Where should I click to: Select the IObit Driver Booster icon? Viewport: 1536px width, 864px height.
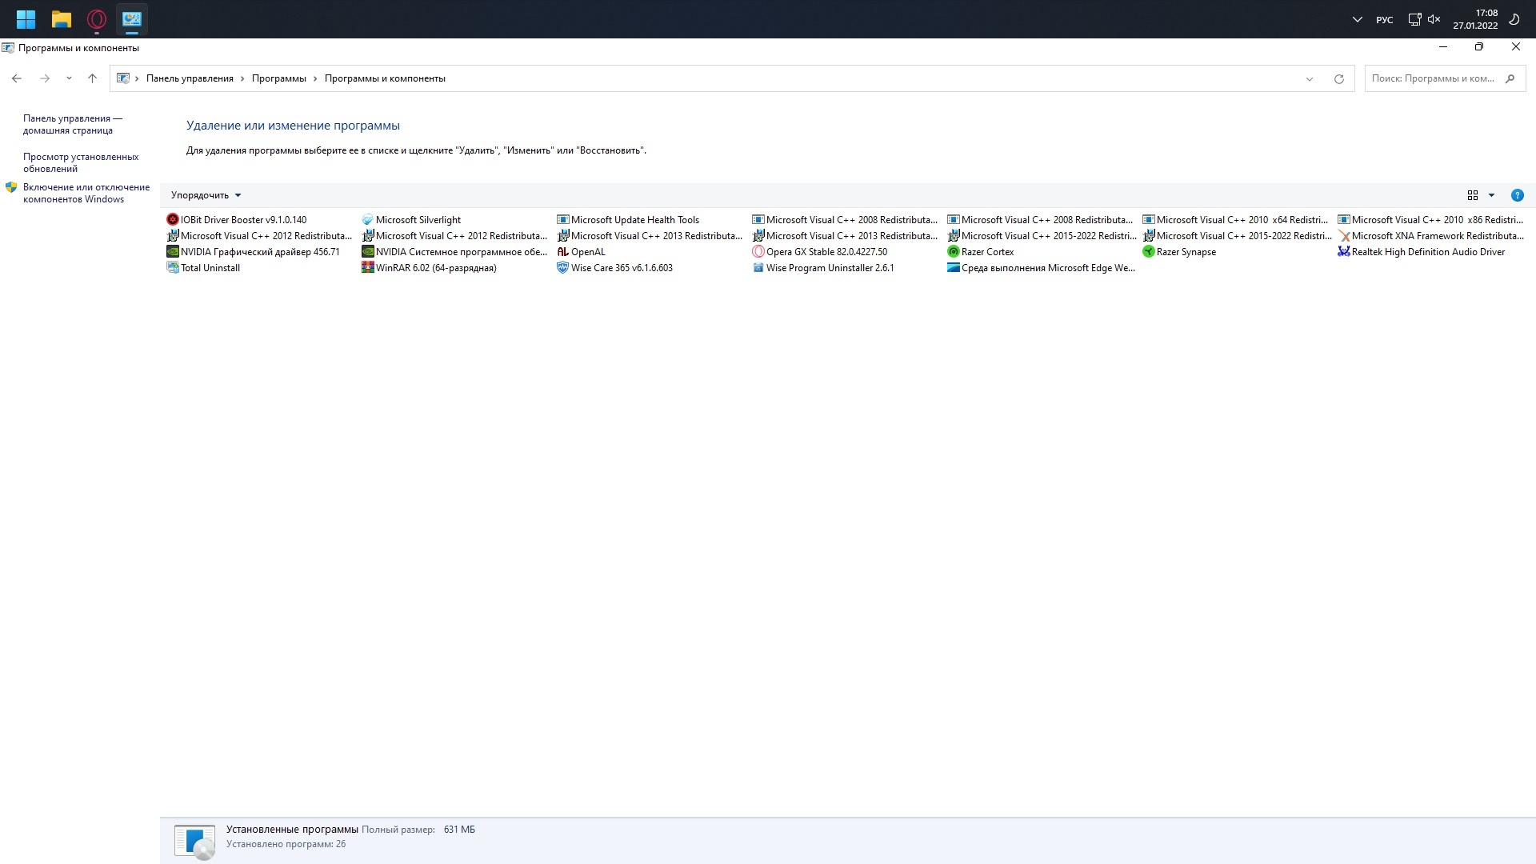(x=172, y=219)
